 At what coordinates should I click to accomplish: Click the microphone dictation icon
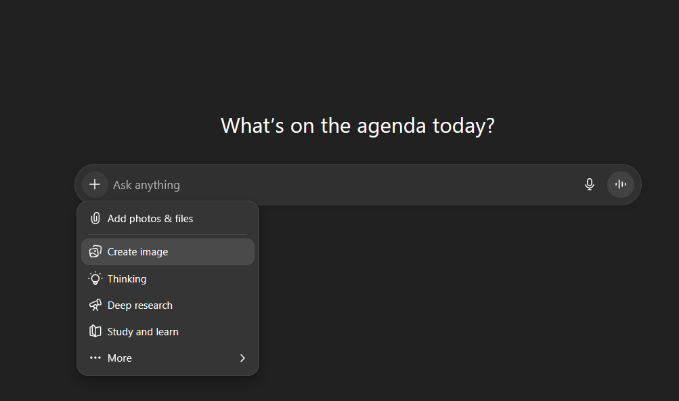pyautogui.click(x=590, y=184)
